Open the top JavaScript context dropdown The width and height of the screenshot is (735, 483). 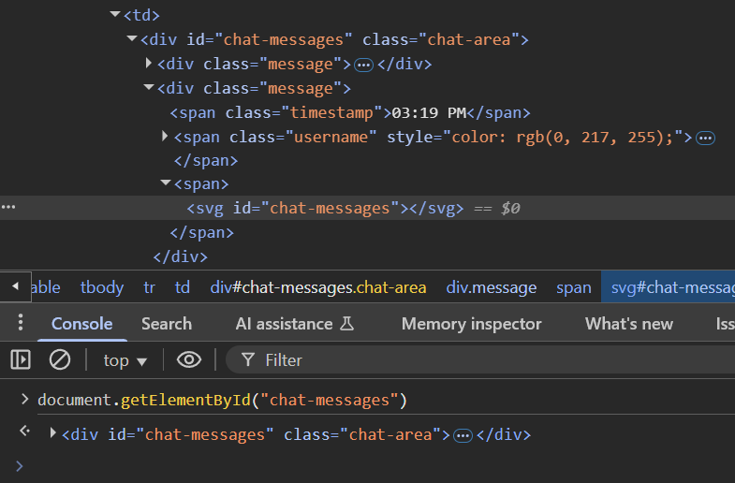pyautogui.click(x=125, y=360)
